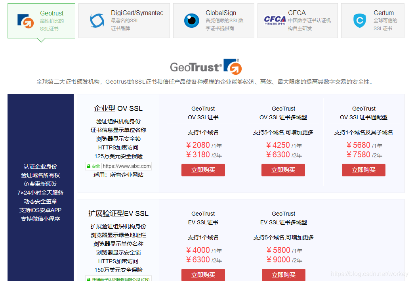The height and width of the screenshot is (281, 412).
Task: Click the ¥4250 /1年 price
Action: (x=284, y=145)
